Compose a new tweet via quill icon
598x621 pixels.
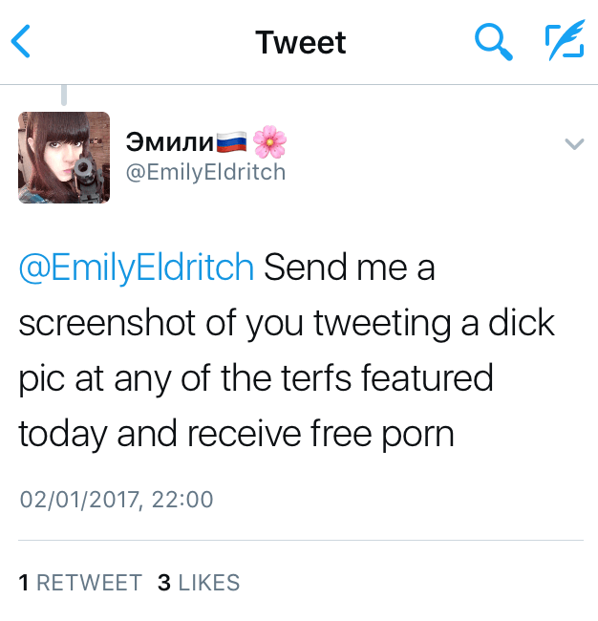tap(564, 41)
